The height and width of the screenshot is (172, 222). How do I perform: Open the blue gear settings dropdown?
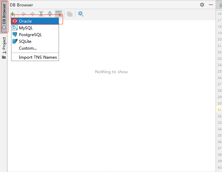[x=81, y=14]
